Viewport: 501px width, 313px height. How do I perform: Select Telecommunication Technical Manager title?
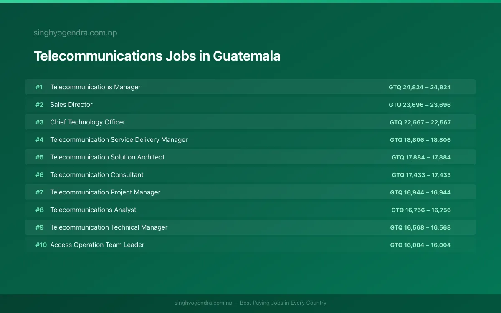pos(109,227)
